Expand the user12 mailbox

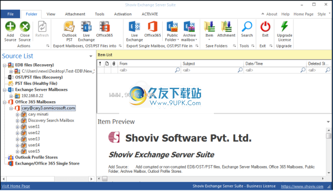(18, 133)
